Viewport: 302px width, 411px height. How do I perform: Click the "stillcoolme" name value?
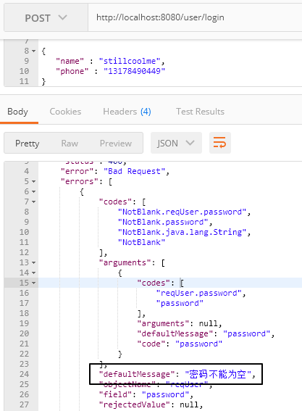[x=130, y=61]
